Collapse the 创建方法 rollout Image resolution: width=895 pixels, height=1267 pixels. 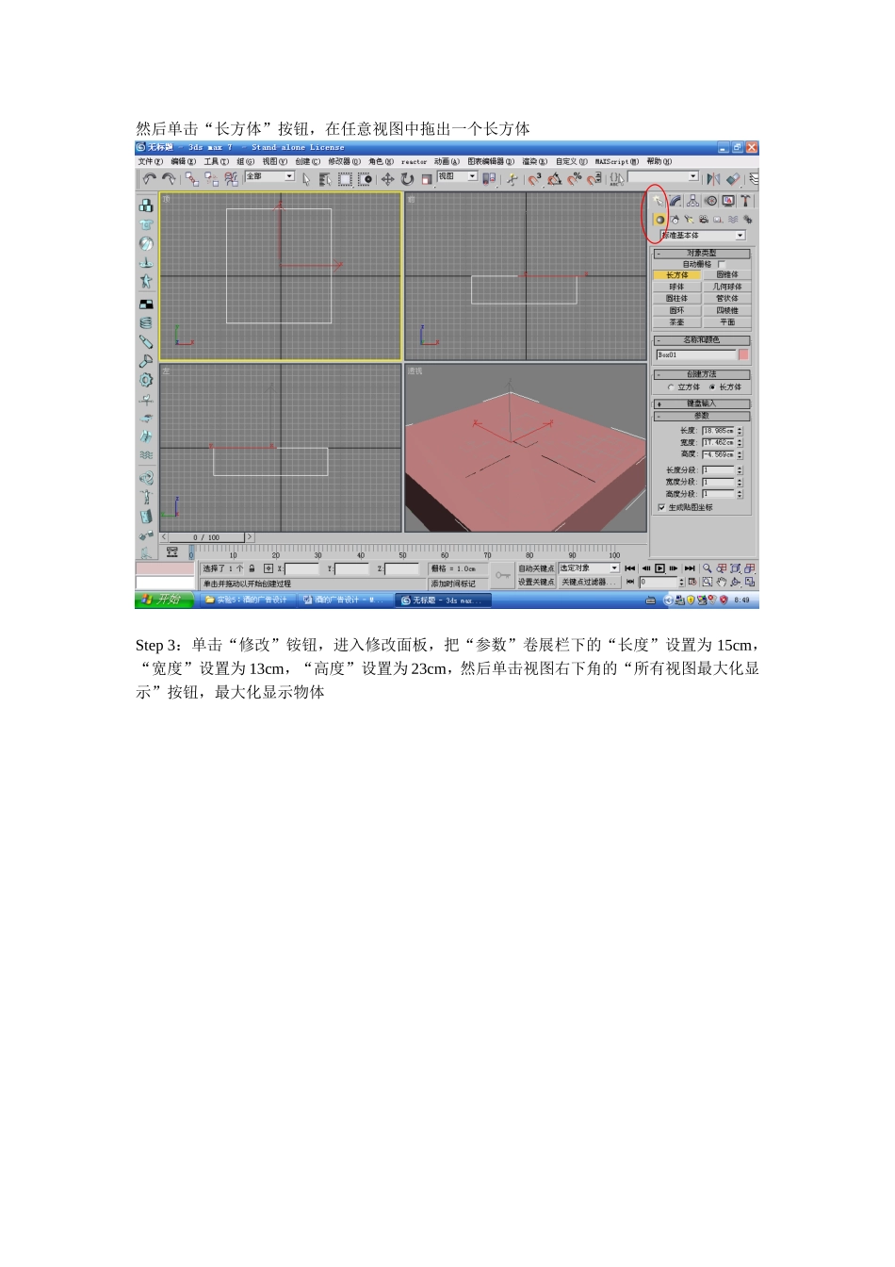tap(702, 374)
